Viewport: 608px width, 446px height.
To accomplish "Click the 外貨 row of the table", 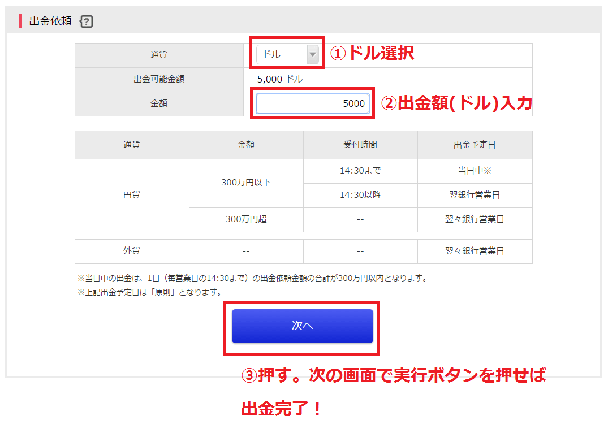I will [131, 251].
